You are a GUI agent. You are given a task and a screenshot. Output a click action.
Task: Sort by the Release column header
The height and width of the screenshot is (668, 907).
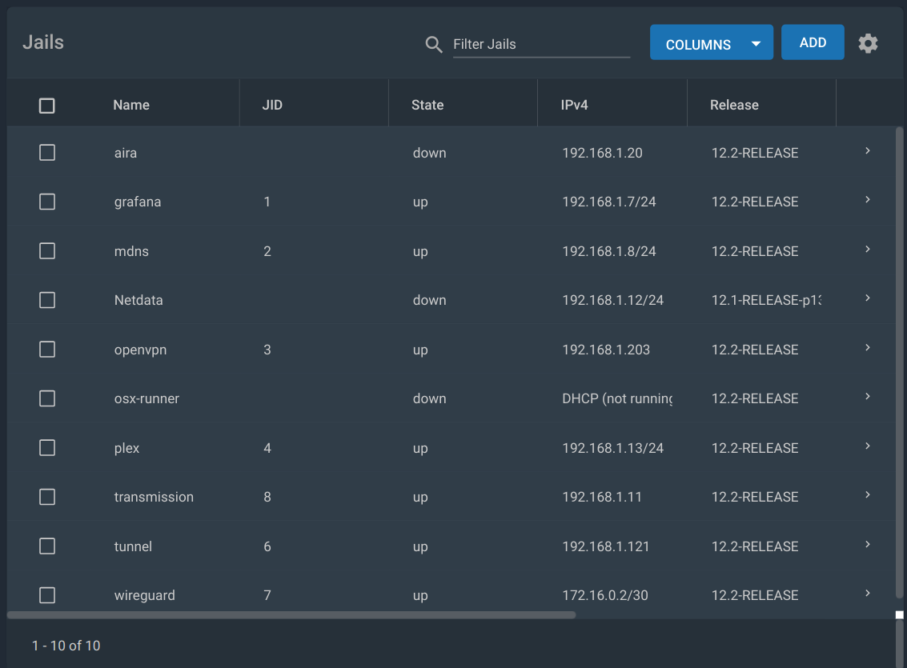click(734, 105)
